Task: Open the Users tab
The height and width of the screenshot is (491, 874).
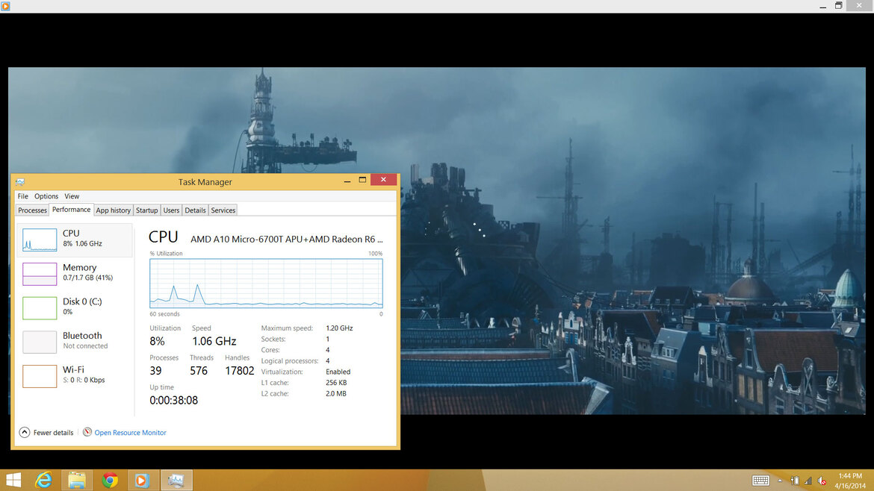Action: coord(171,210)
